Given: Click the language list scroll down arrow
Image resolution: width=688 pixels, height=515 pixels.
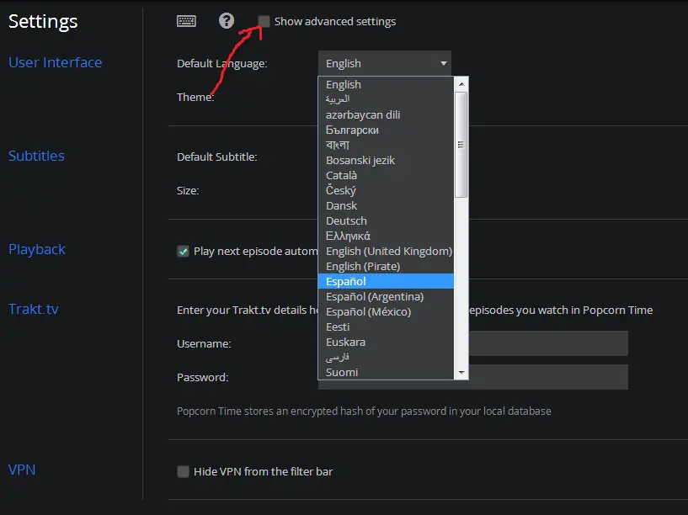Looking at the screenshot, I should point(461,373).
